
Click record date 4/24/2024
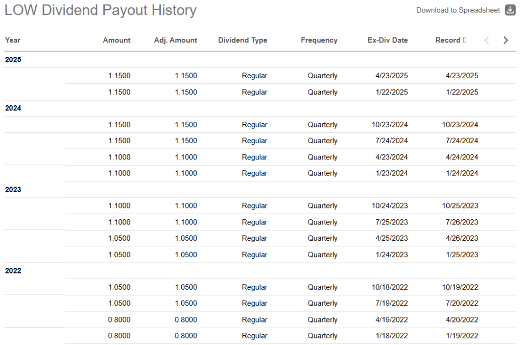point(462,157)
